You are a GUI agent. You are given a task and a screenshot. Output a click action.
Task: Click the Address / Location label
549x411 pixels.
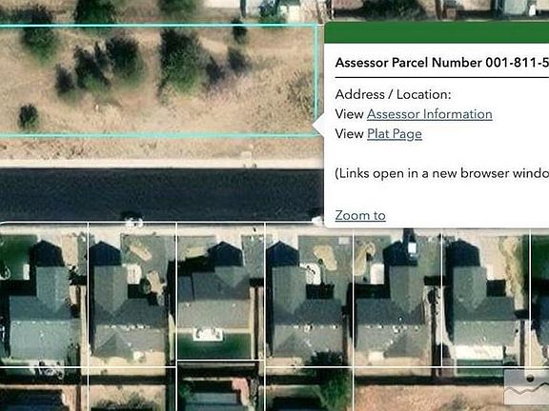[393, 94]
